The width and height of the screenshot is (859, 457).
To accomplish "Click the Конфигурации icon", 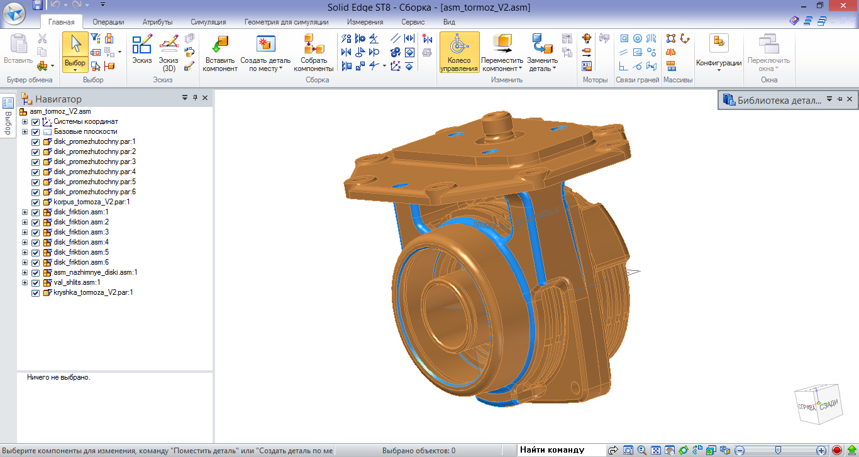I will (x=719, y=43).
